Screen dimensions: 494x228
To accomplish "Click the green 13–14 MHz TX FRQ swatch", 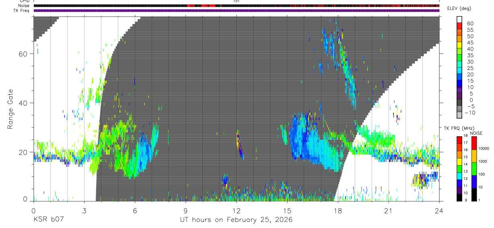I will pyautogui.click(x=459, y=168).
